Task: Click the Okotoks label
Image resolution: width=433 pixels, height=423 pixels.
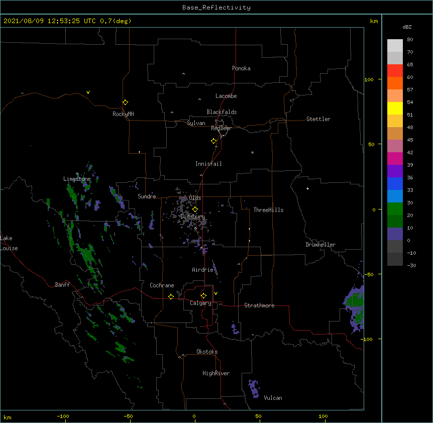Action: [207, 352]
